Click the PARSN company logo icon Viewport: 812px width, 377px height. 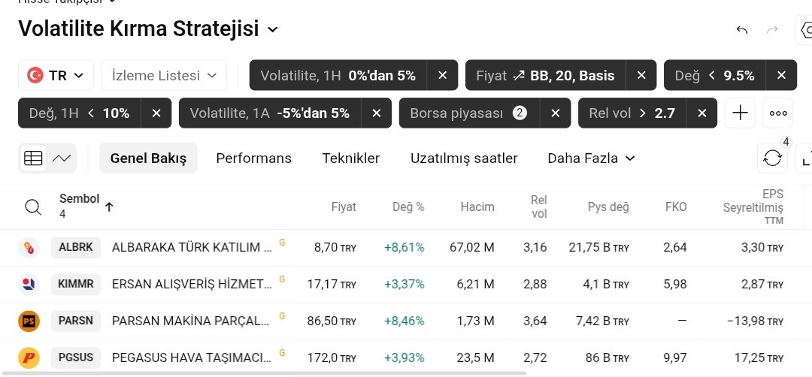(x=29, y=321)
